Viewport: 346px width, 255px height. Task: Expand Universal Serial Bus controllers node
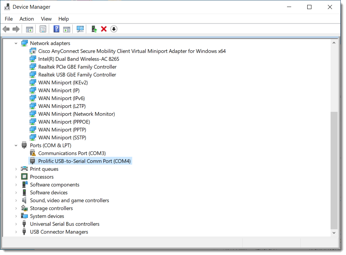(16, 224)
